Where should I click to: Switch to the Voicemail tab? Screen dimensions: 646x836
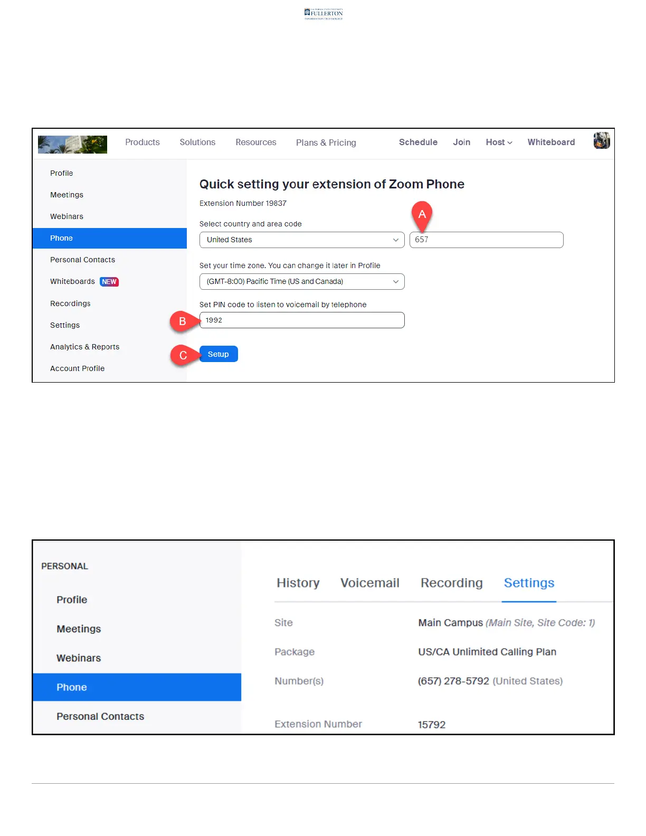370,583
